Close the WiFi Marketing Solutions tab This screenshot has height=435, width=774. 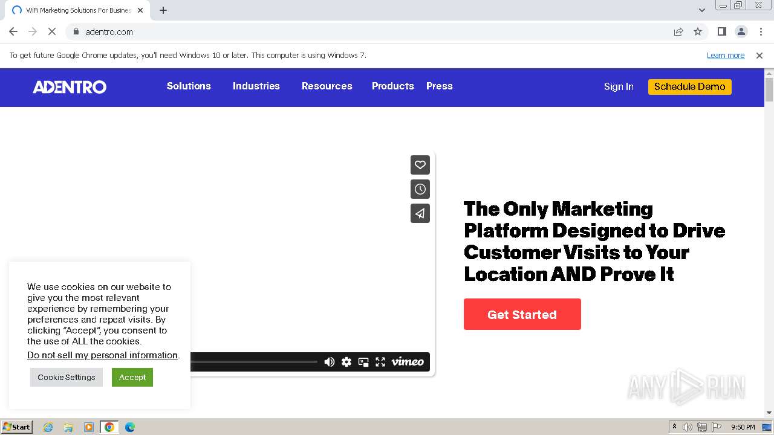(140, 10)
